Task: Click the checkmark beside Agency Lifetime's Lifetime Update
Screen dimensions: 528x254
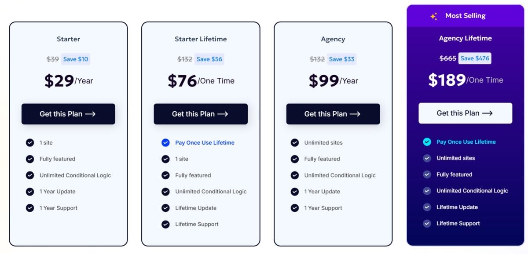Action: tap(427, 207)
